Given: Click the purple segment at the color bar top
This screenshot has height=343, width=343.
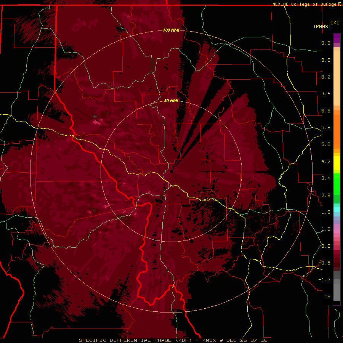Looking at the screenshot, I should point(337,38).
